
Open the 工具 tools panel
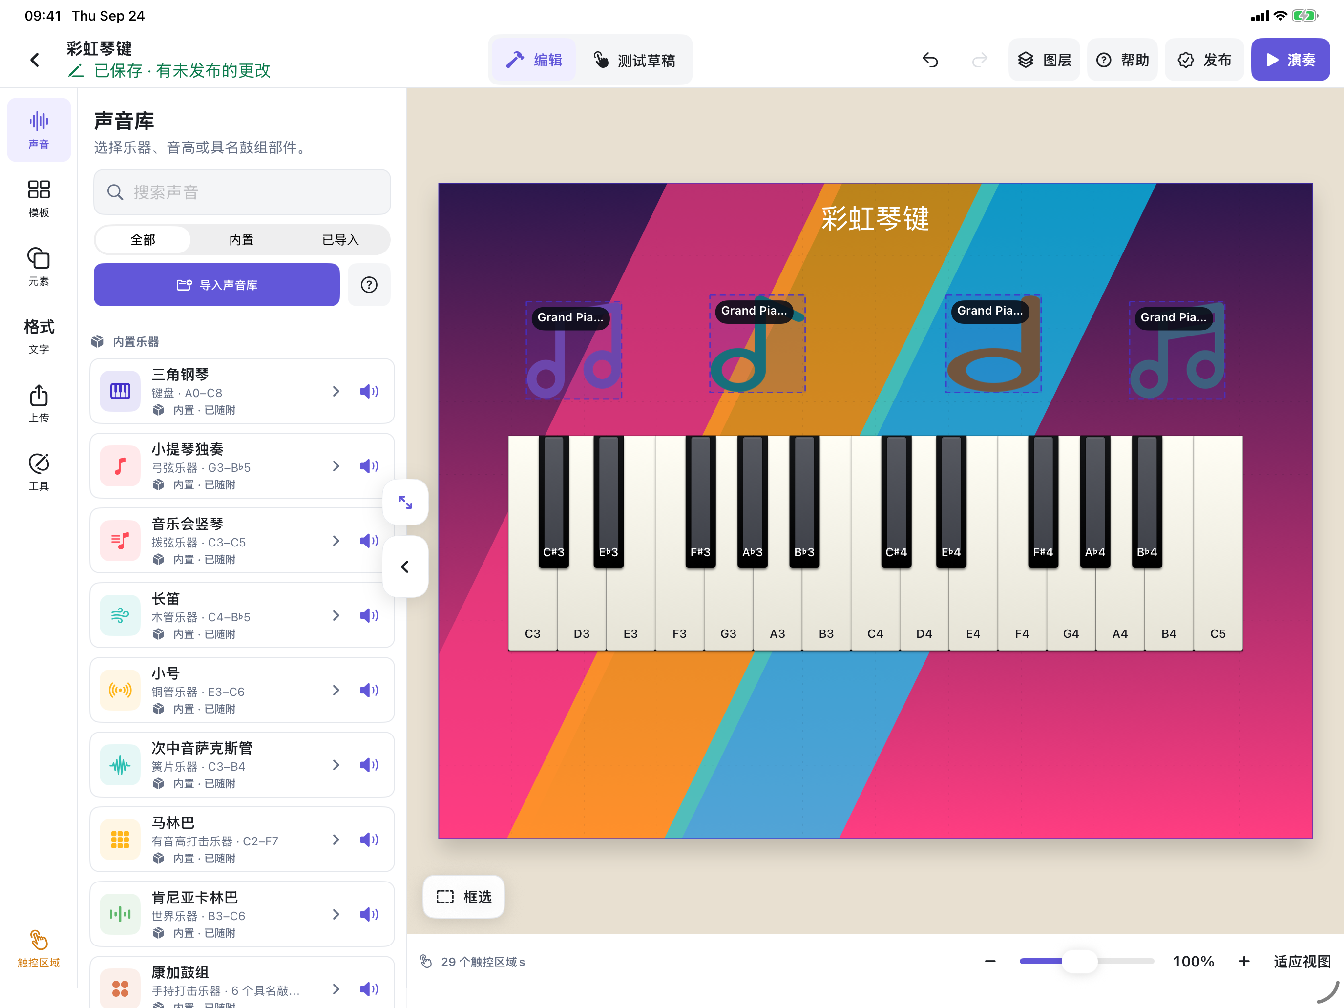pos(38,471)
